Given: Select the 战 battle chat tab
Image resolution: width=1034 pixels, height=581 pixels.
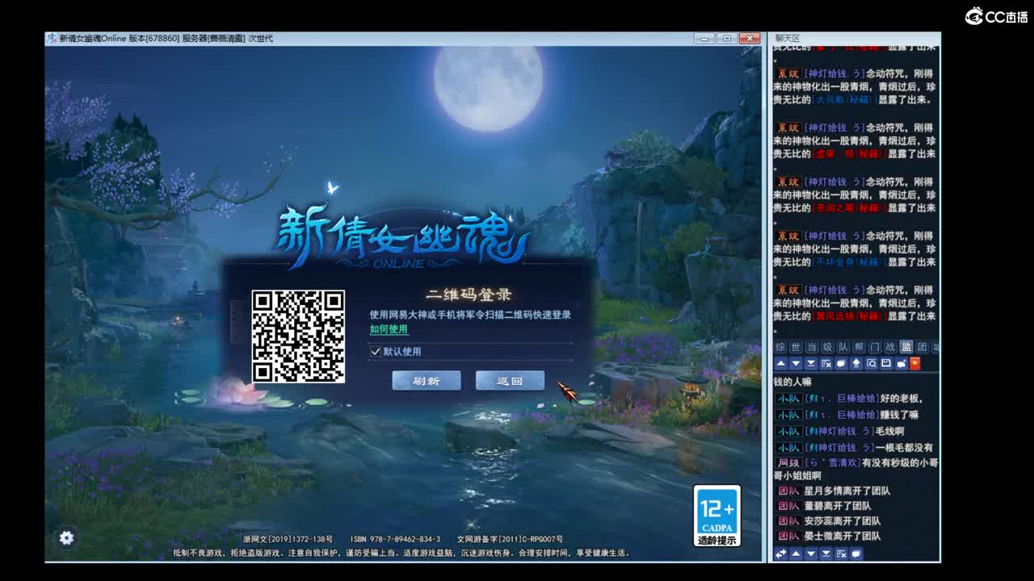Looking at the screenshot, I should [890, 347].
